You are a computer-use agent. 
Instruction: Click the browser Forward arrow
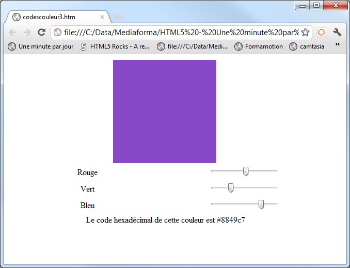[x=27, y=33]
